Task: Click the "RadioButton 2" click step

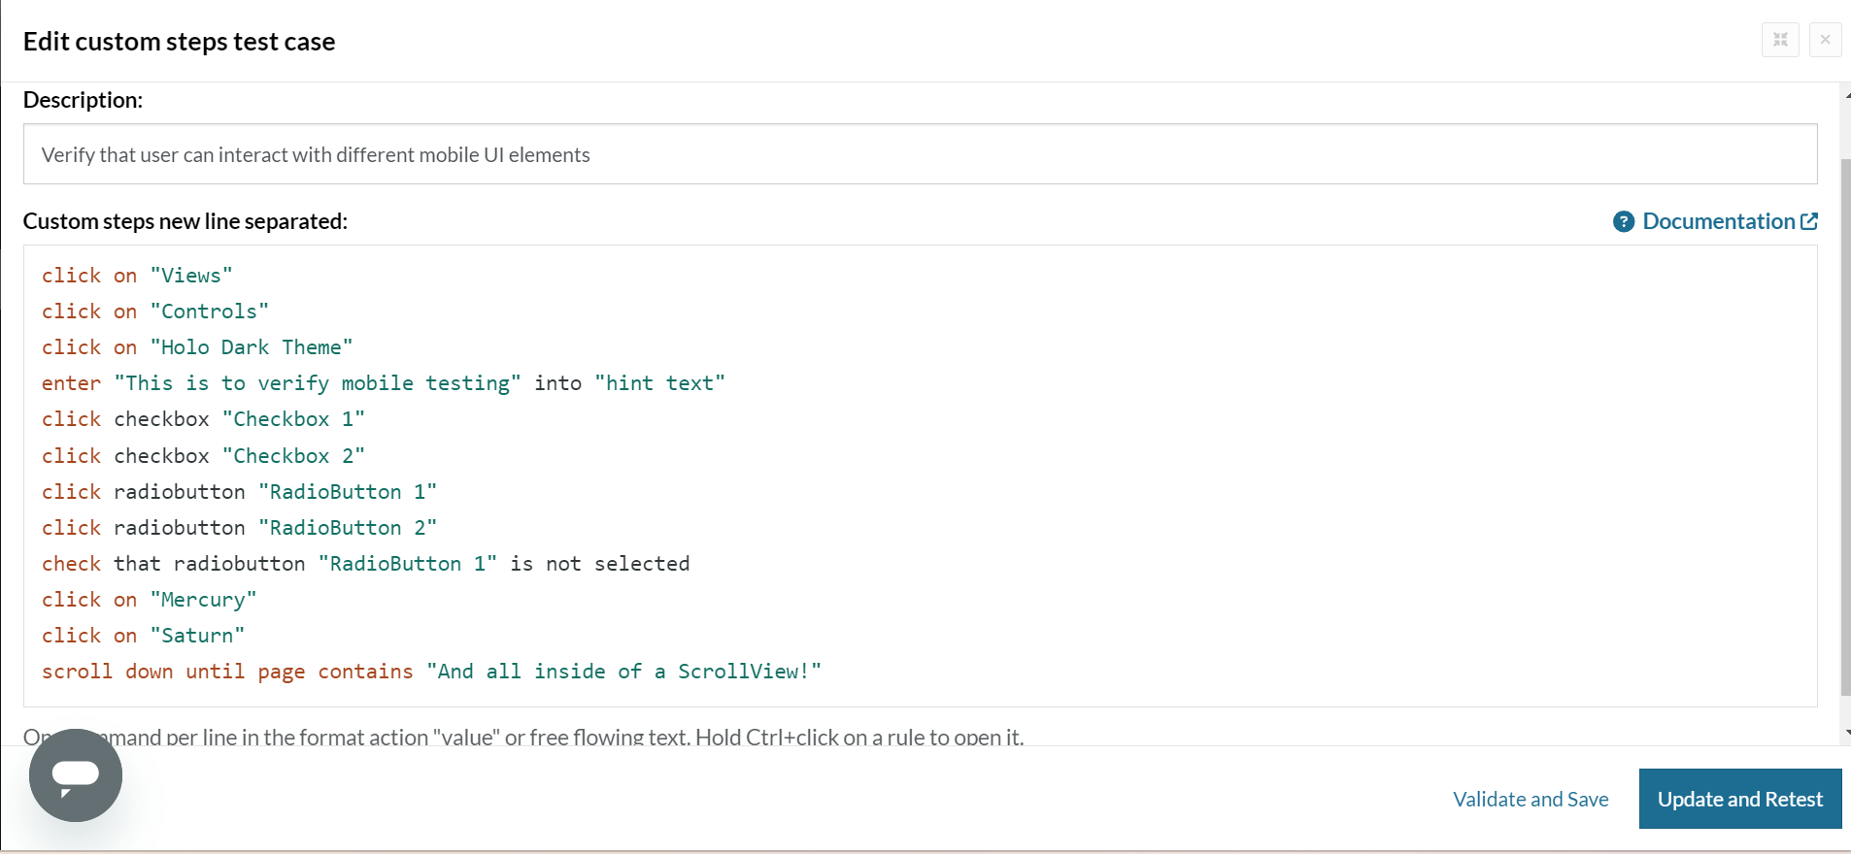Action: tap(239, 528)
